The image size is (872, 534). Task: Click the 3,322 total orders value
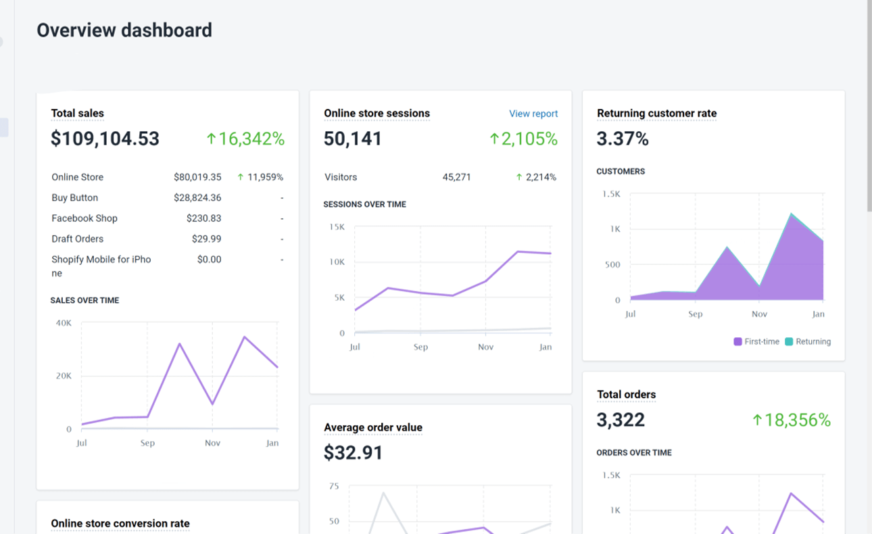(x=621, y=420)
